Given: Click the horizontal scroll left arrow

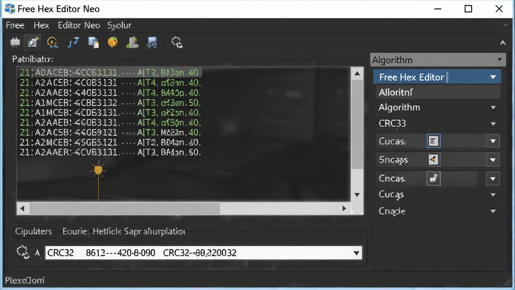Looking at the screenshot, I should 22,208.
